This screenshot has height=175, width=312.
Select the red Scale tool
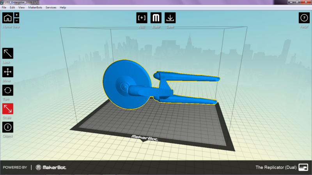point(8,109)
